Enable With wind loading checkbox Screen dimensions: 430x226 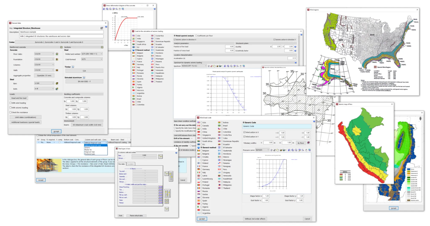[x=11, y=103]
